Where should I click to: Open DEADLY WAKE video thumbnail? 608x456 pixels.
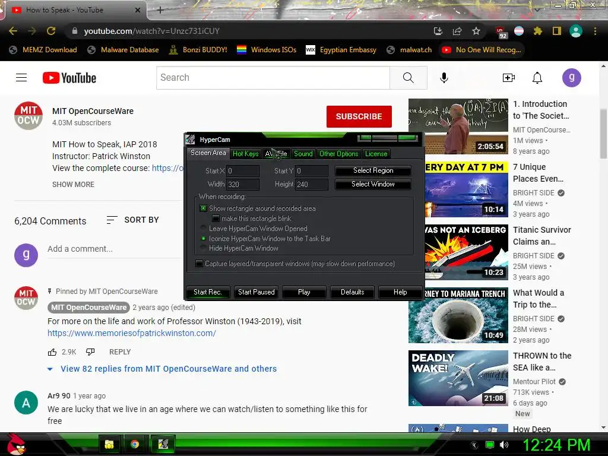click(458, 378)
